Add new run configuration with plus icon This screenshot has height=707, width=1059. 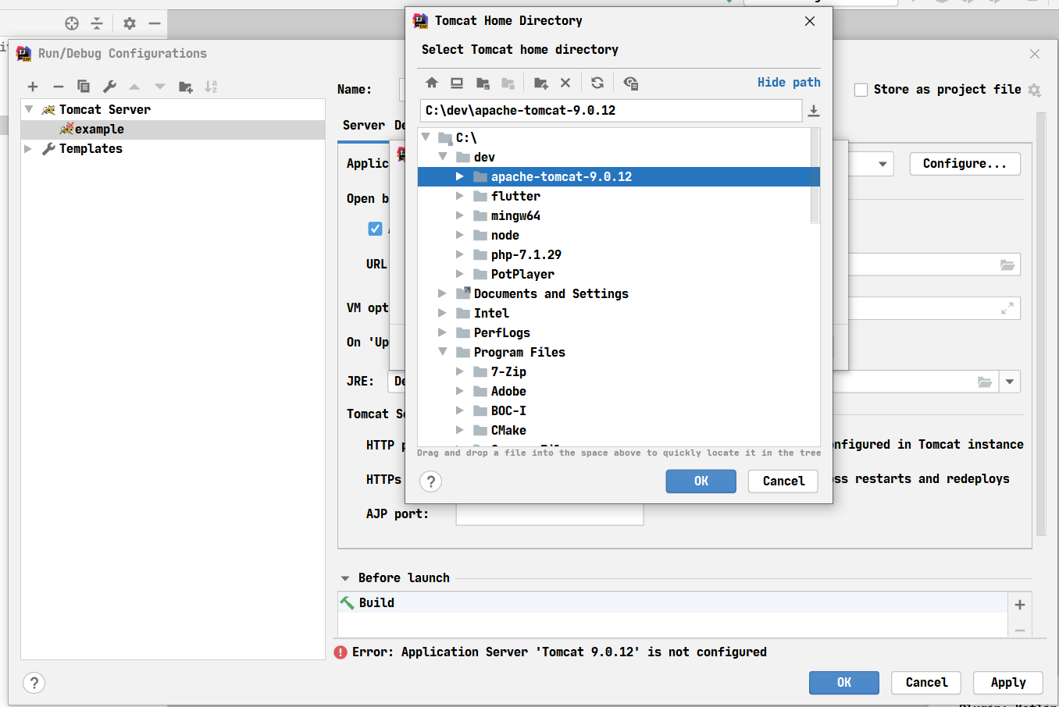pos(33,87)
